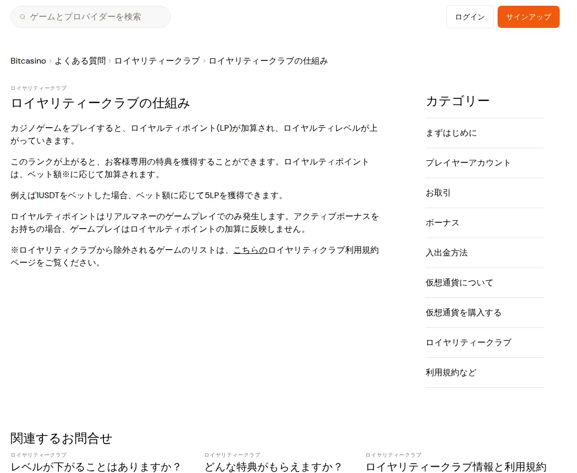Image resolution: width=577 pixels, height=473 pixels.
Task: Go to よくある質問 breadcrumb
Action: (80, 61)
